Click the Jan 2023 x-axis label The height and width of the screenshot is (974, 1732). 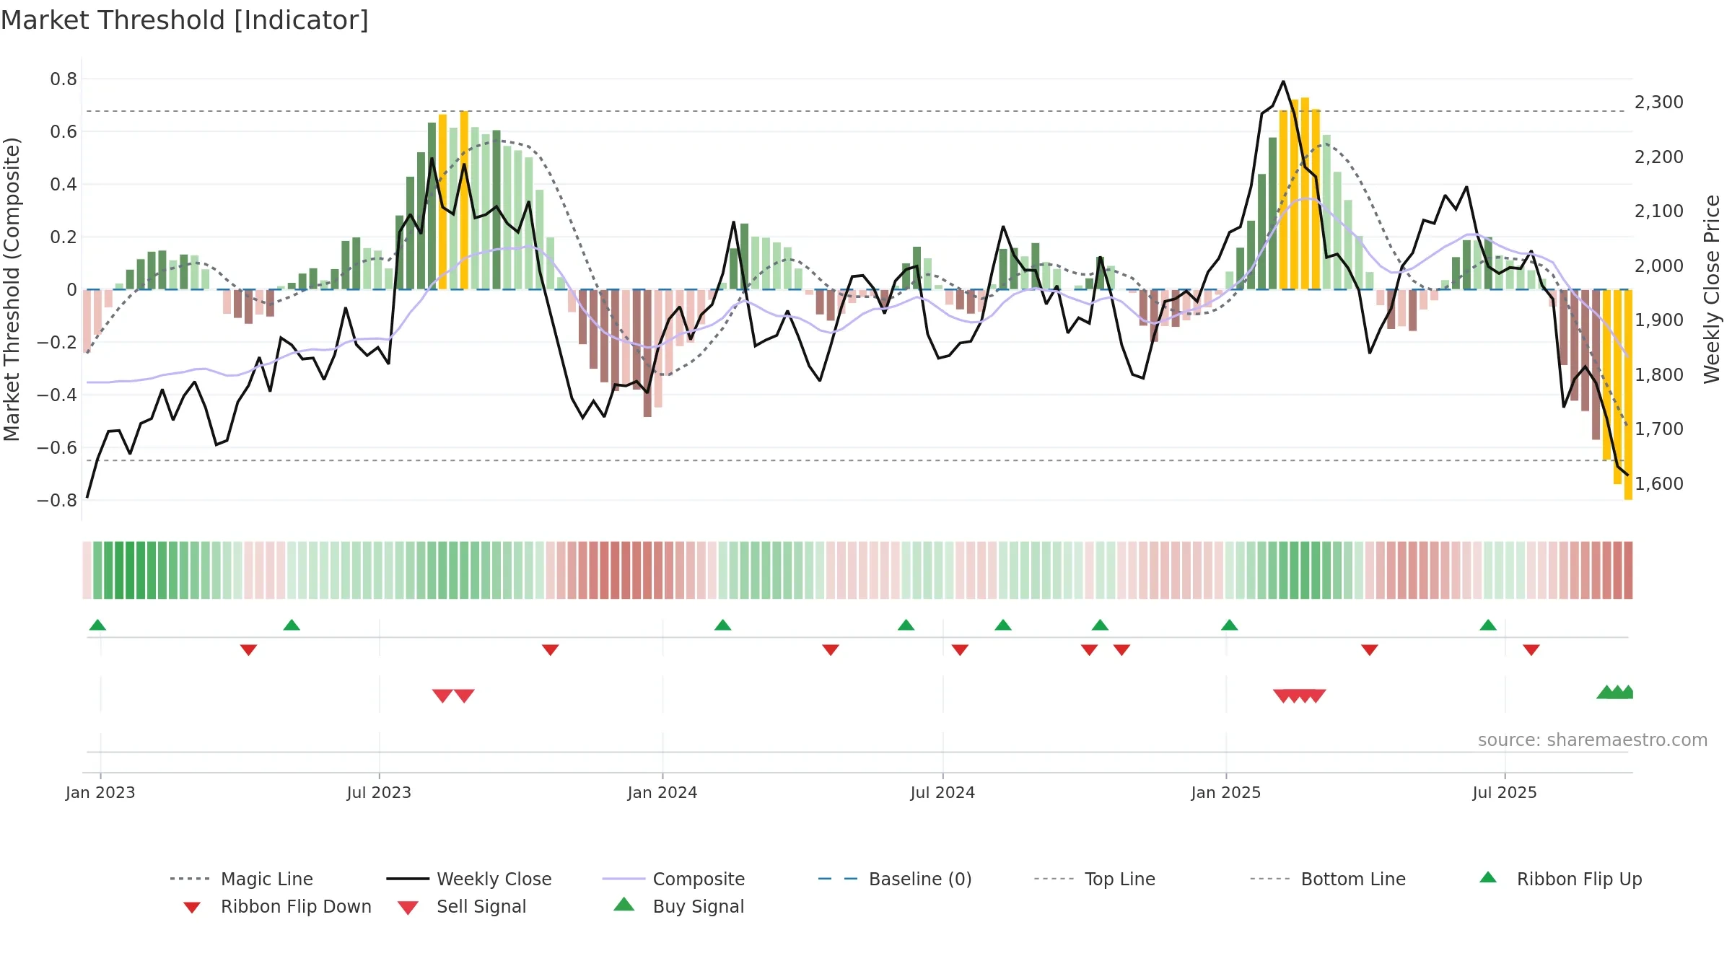point(100,792)
